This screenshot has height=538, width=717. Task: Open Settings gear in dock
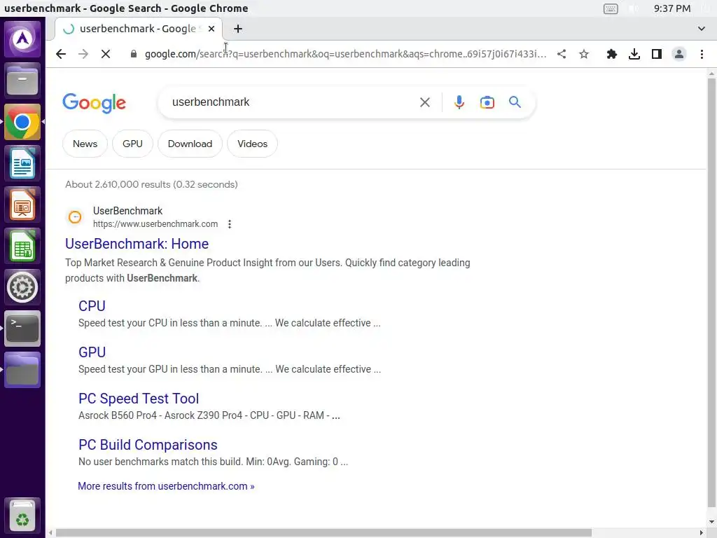22,287
